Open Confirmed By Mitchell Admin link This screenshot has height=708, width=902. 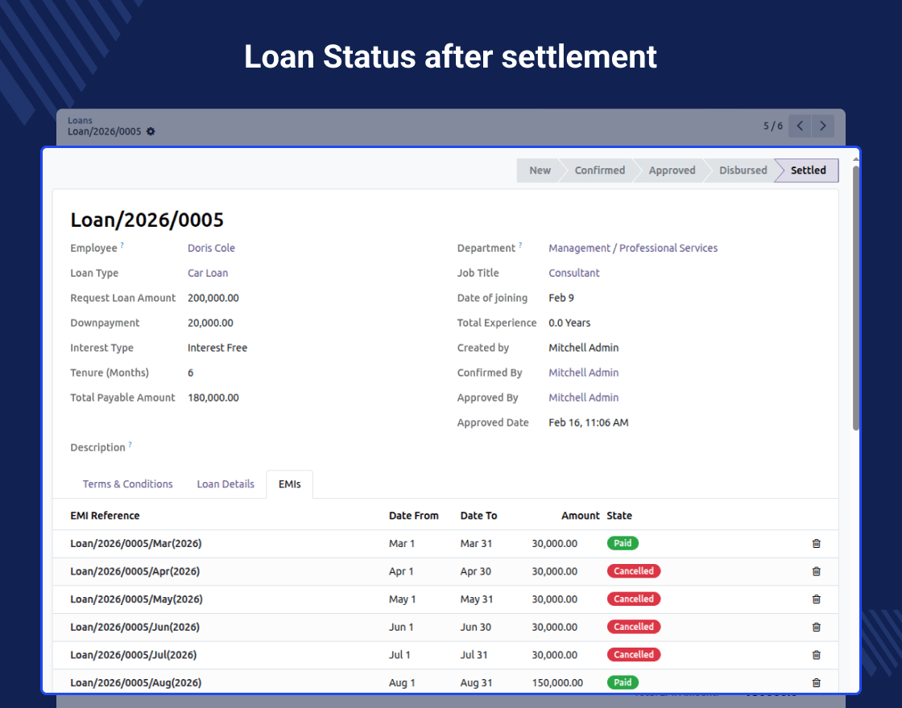tap(583, 373)
